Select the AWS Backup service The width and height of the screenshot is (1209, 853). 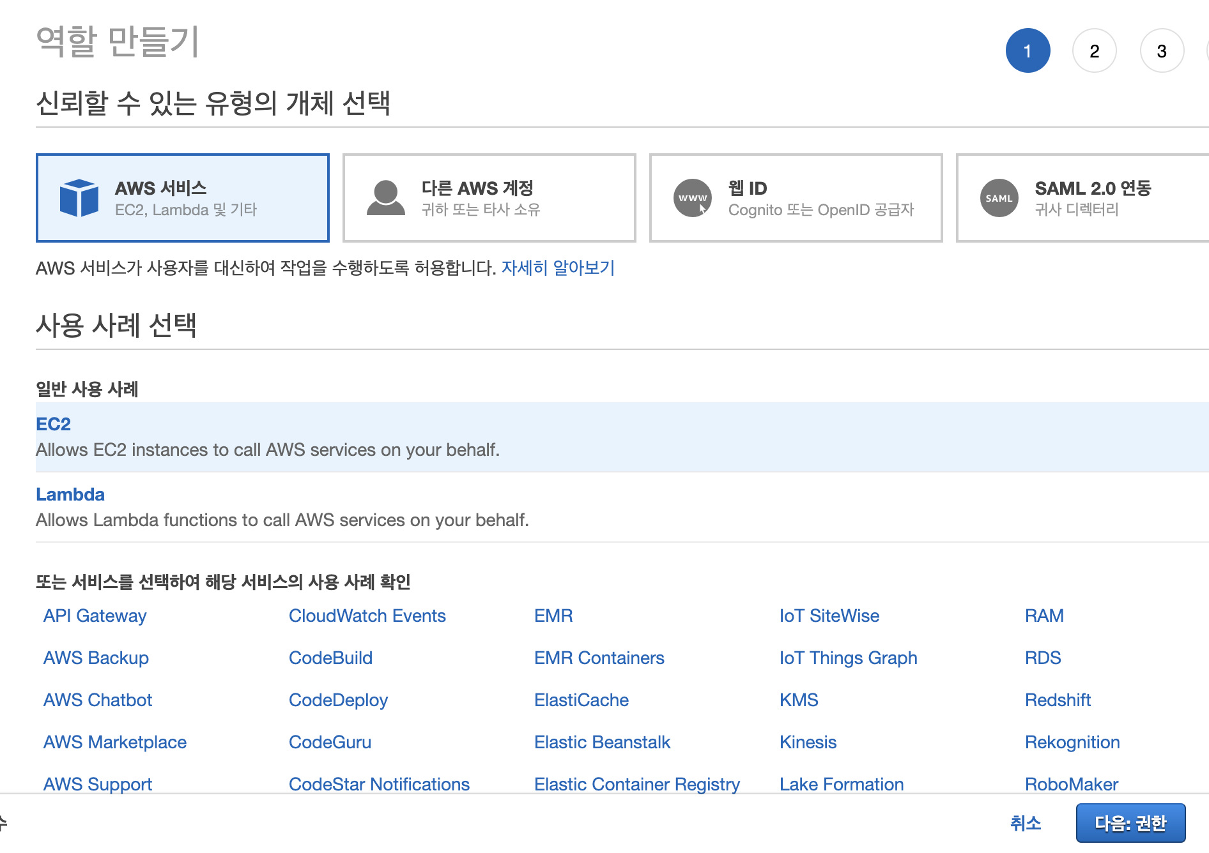(x=96, y=658)
